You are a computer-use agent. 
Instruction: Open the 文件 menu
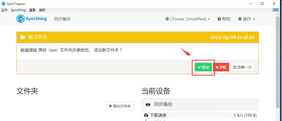point(4,10)
